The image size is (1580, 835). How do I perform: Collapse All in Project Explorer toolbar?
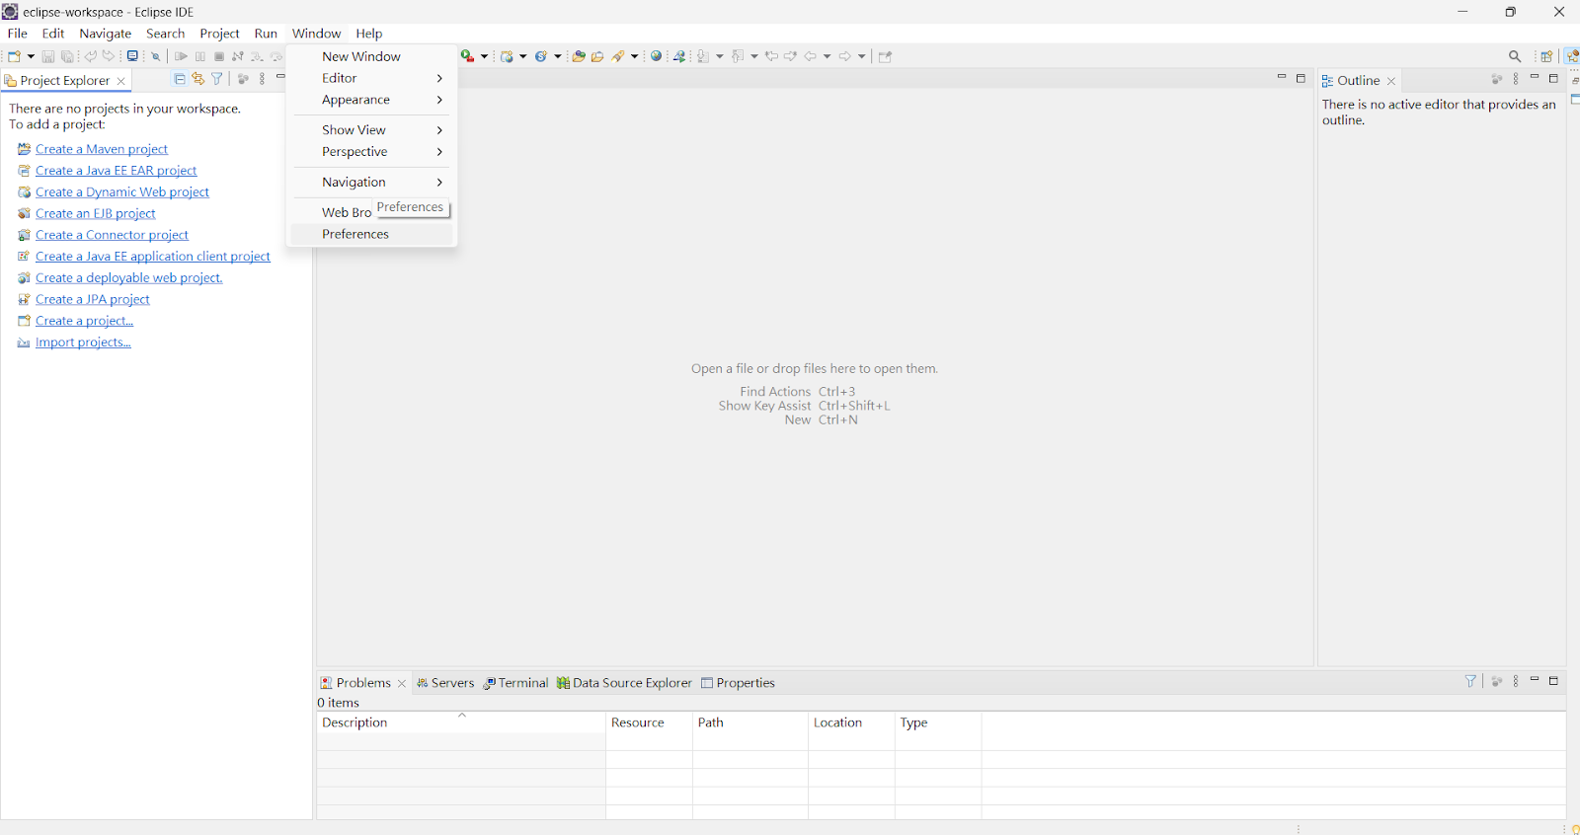coord(180,79)
